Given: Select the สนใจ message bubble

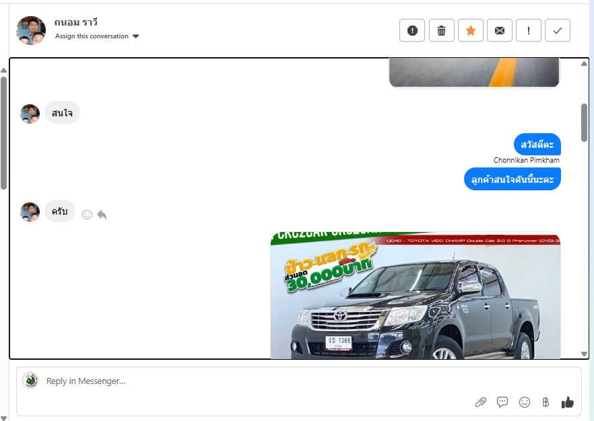Looking at the screenshot, I should pyautogui.click(x=62, y=113).
